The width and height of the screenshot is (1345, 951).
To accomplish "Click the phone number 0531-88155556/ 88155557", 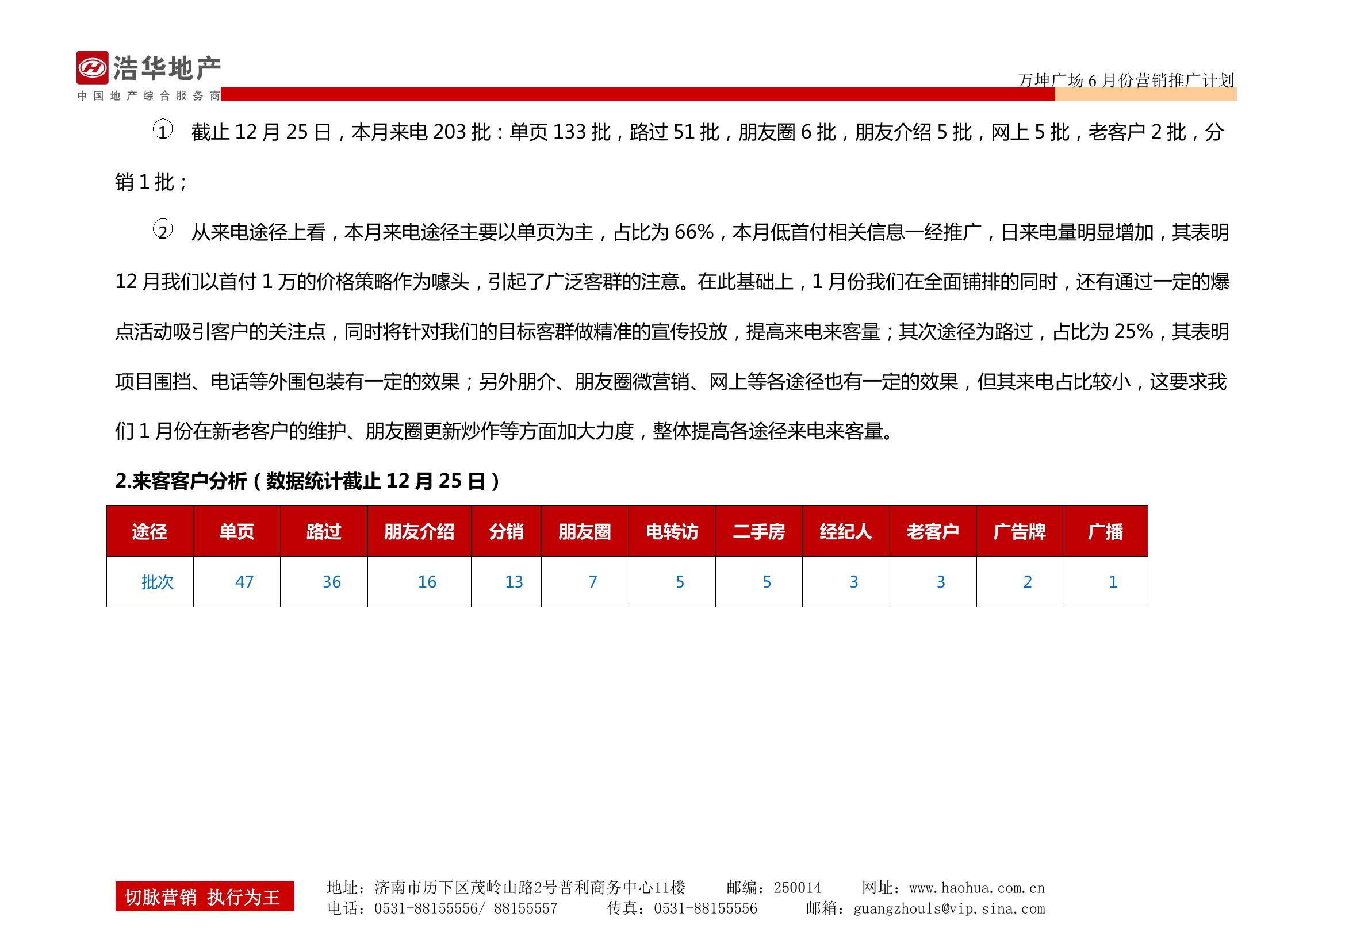I will (x=466, y=908).
